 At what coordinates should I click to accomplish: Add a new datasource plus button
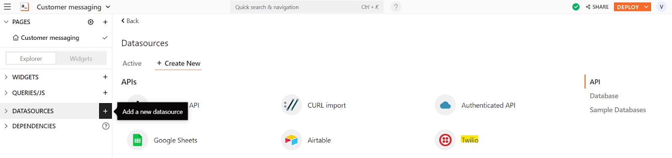(x=105, y=111)
